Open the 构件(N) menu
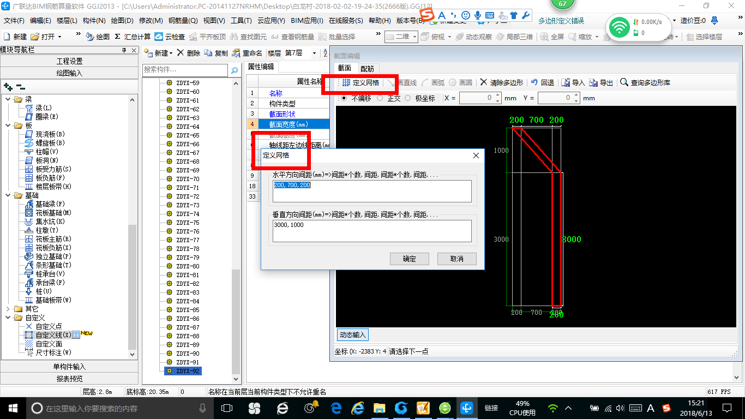745x419 pixels. coord(94,21)
